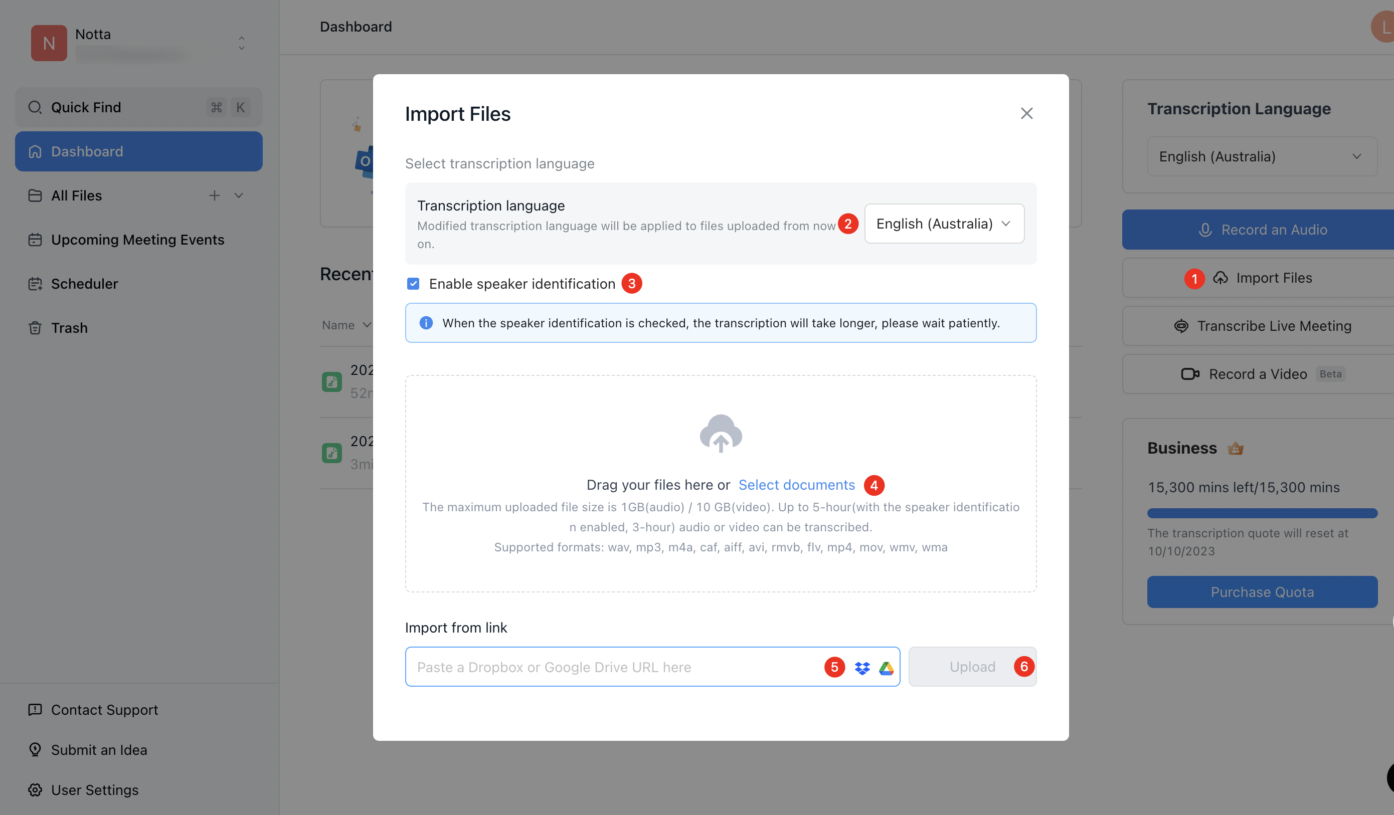Select the Google Drive icon in the import link field
The height and width of the screenshot is (815, 1394).
886,667
